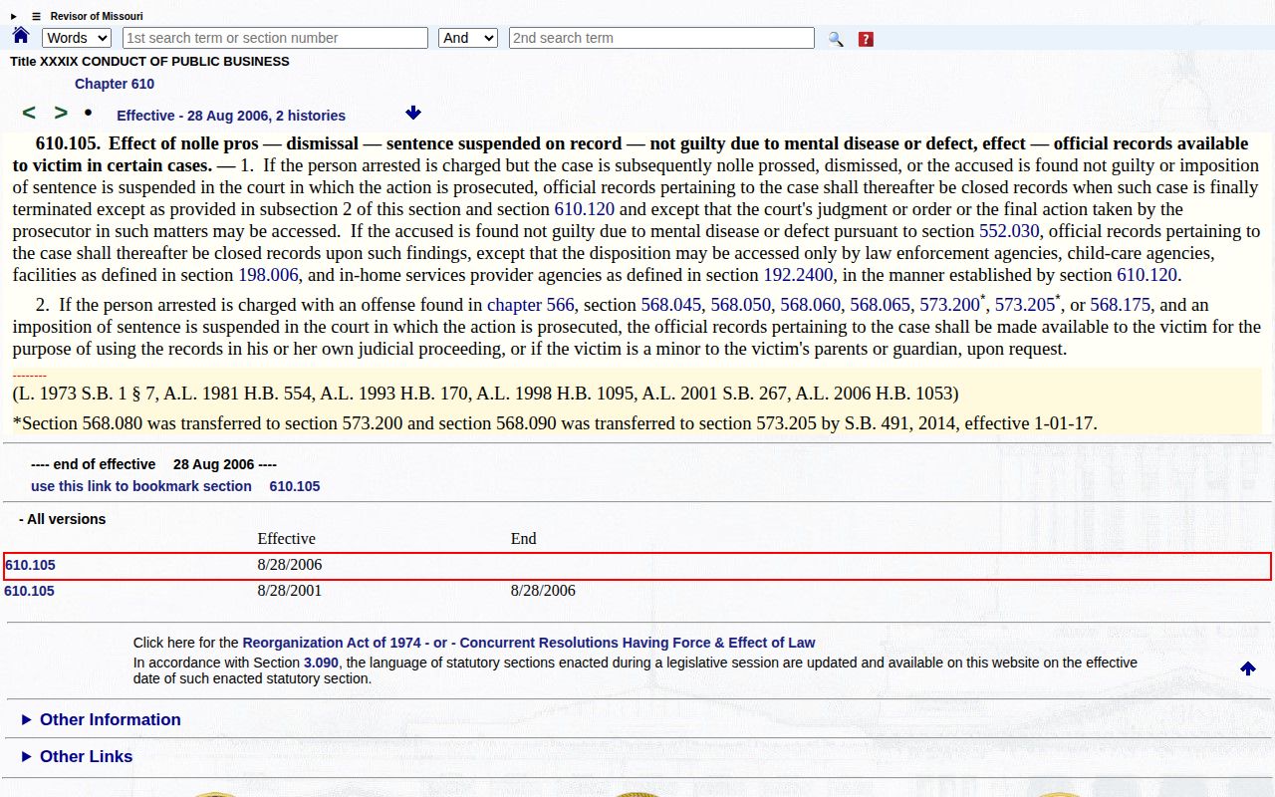Go to the home page icon

21,36
